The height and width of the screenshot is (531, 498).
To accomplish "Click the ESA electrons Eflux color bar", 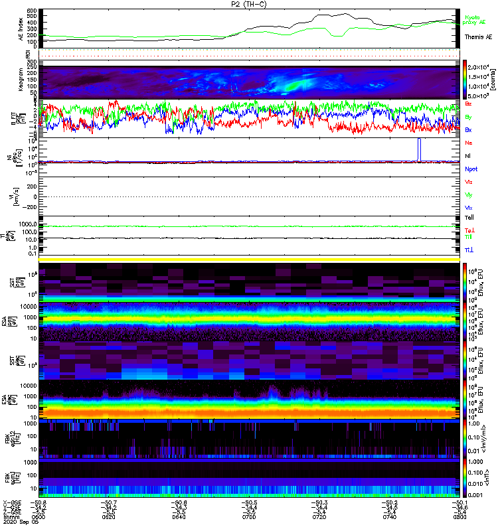I will [x=464, y=400].
